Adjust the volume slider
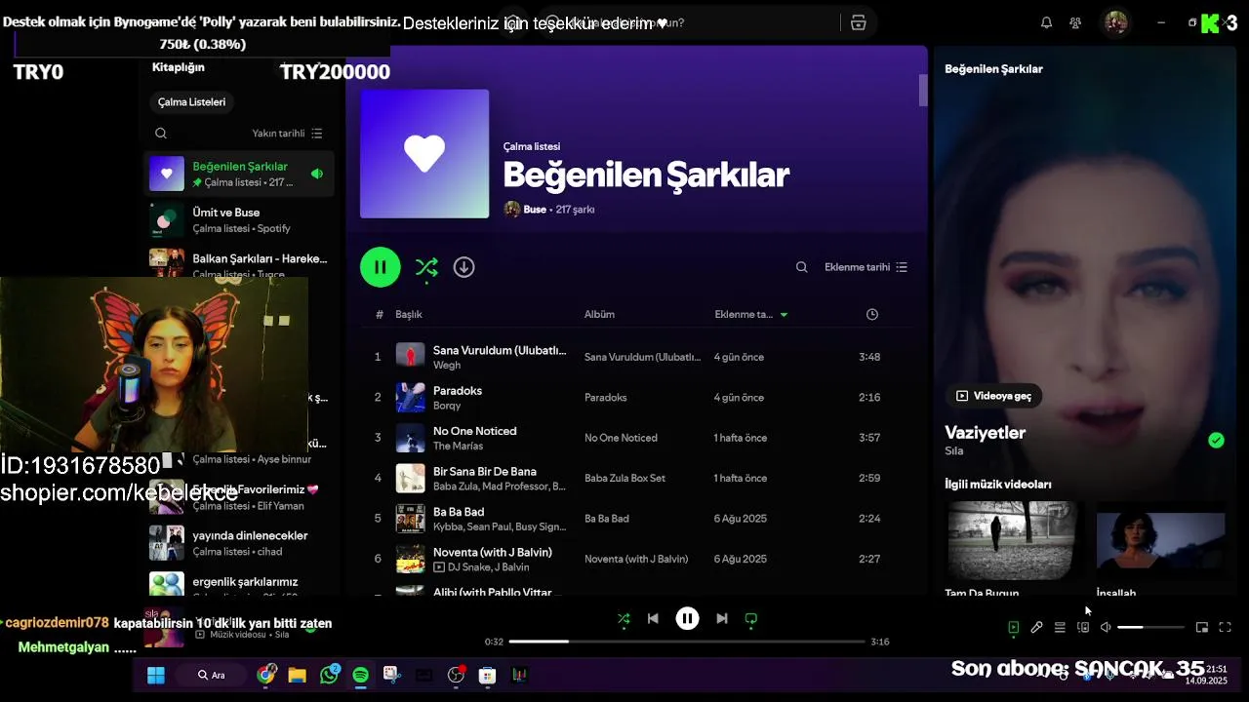The image size is (1249, 702). pyautogui.click(x=1150, y=628)
